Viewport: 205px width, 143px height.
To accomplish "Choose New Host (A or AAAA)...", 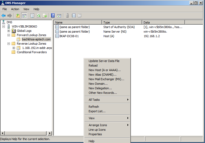I will [107, 70].
